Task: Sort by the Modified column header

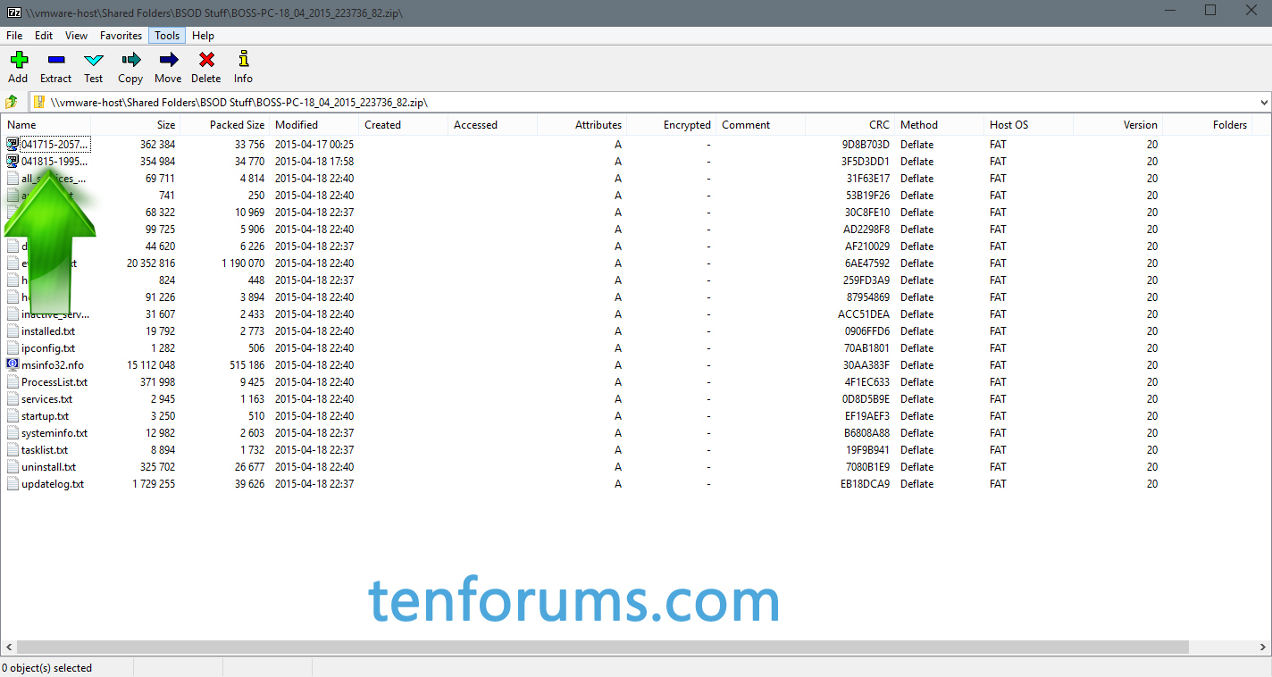Action: (297, 125)
